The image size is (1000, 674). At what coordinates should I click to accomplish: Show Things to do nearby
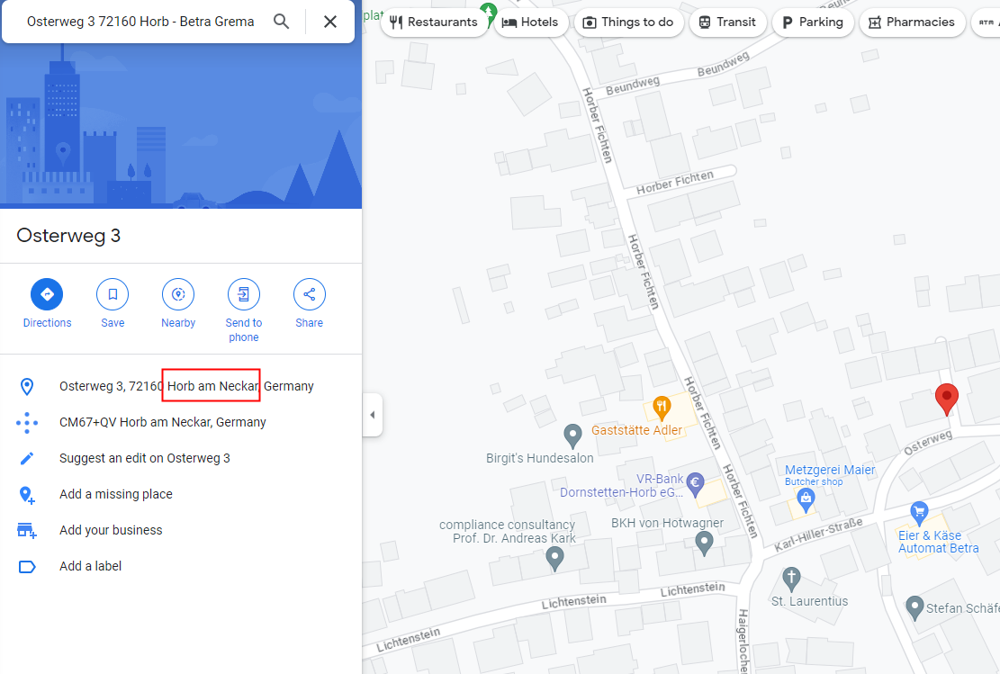(x=628, y=22)
